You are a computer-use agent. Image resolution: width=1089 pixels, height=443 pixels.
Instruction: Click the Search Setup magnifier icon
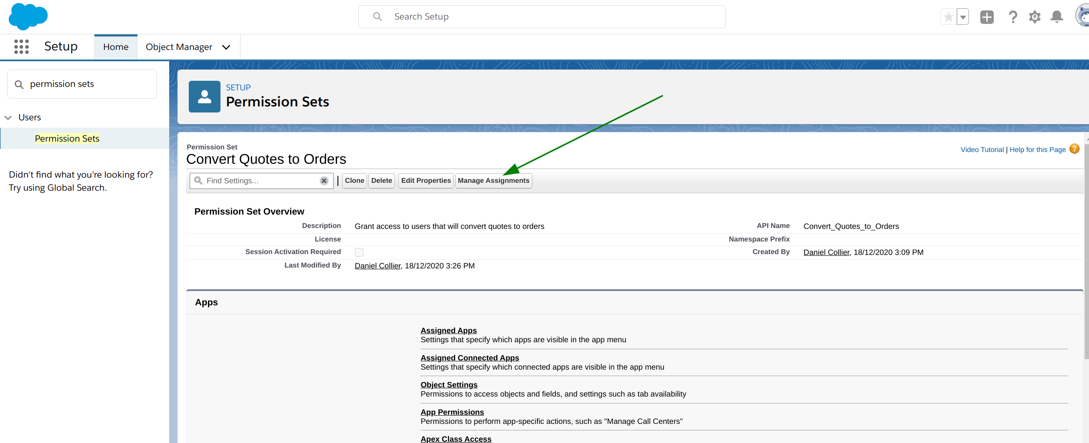coord(377,17)
